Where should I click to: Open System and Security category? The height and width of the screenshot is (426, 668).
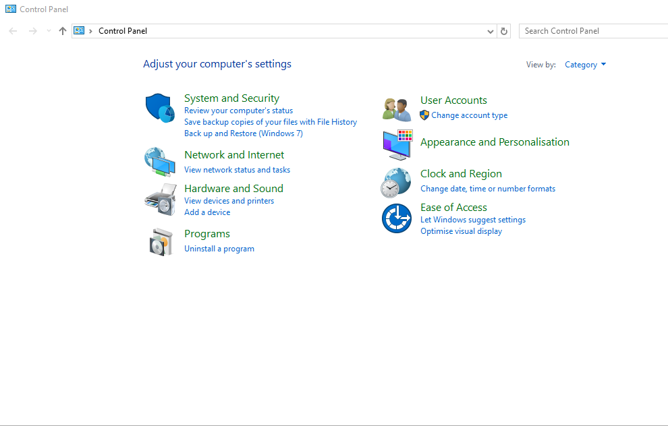(231, 98)
